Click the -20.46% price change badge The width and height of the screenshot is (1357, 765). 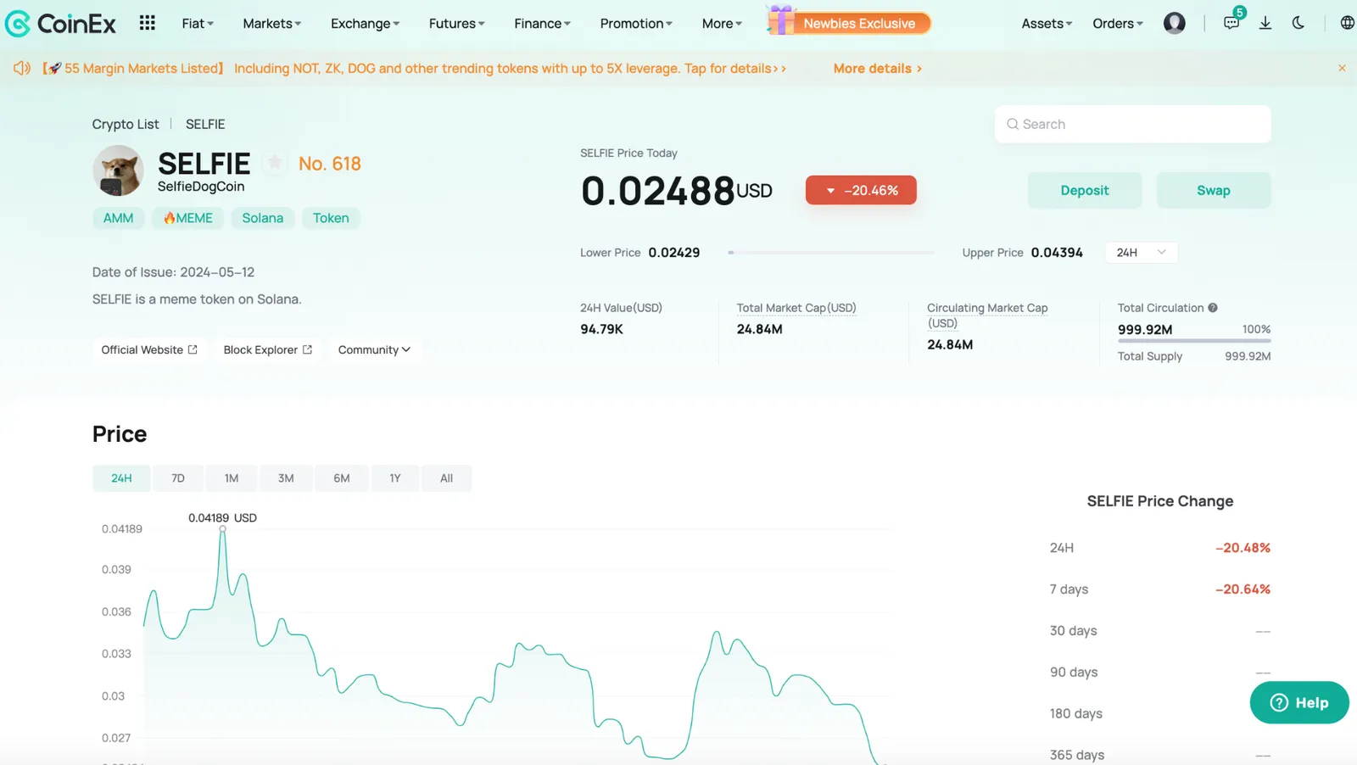click(x=861, y=190)
